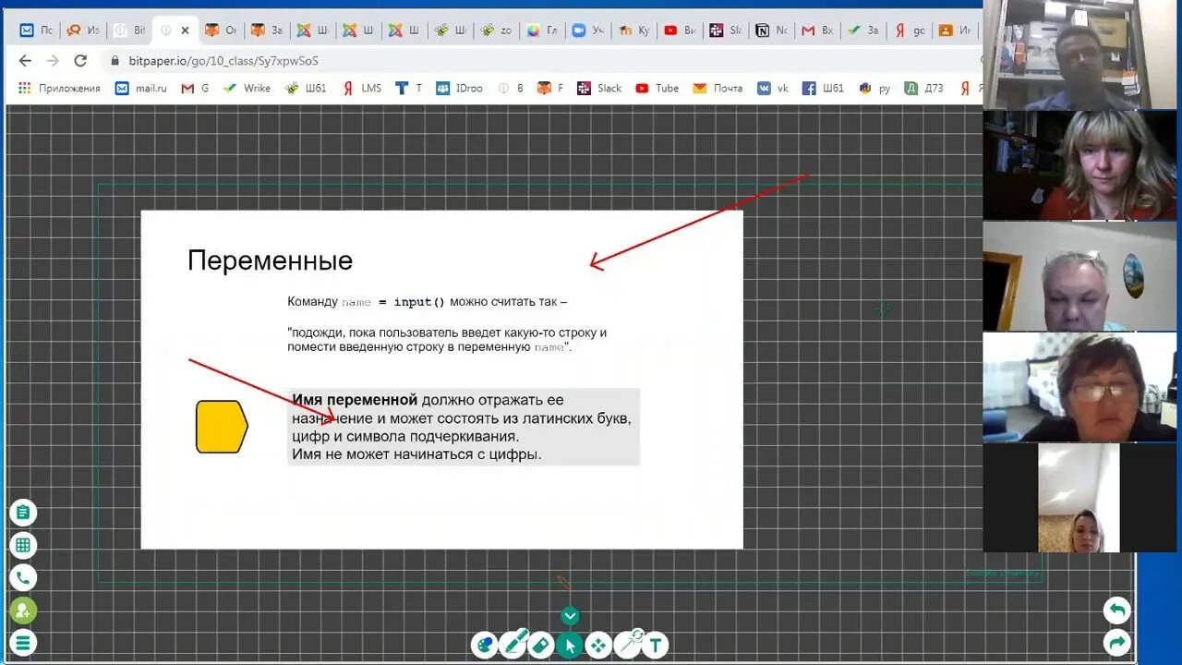Undo the last whiteboard action
The image size is (1182, 665).
[1117, 611]
